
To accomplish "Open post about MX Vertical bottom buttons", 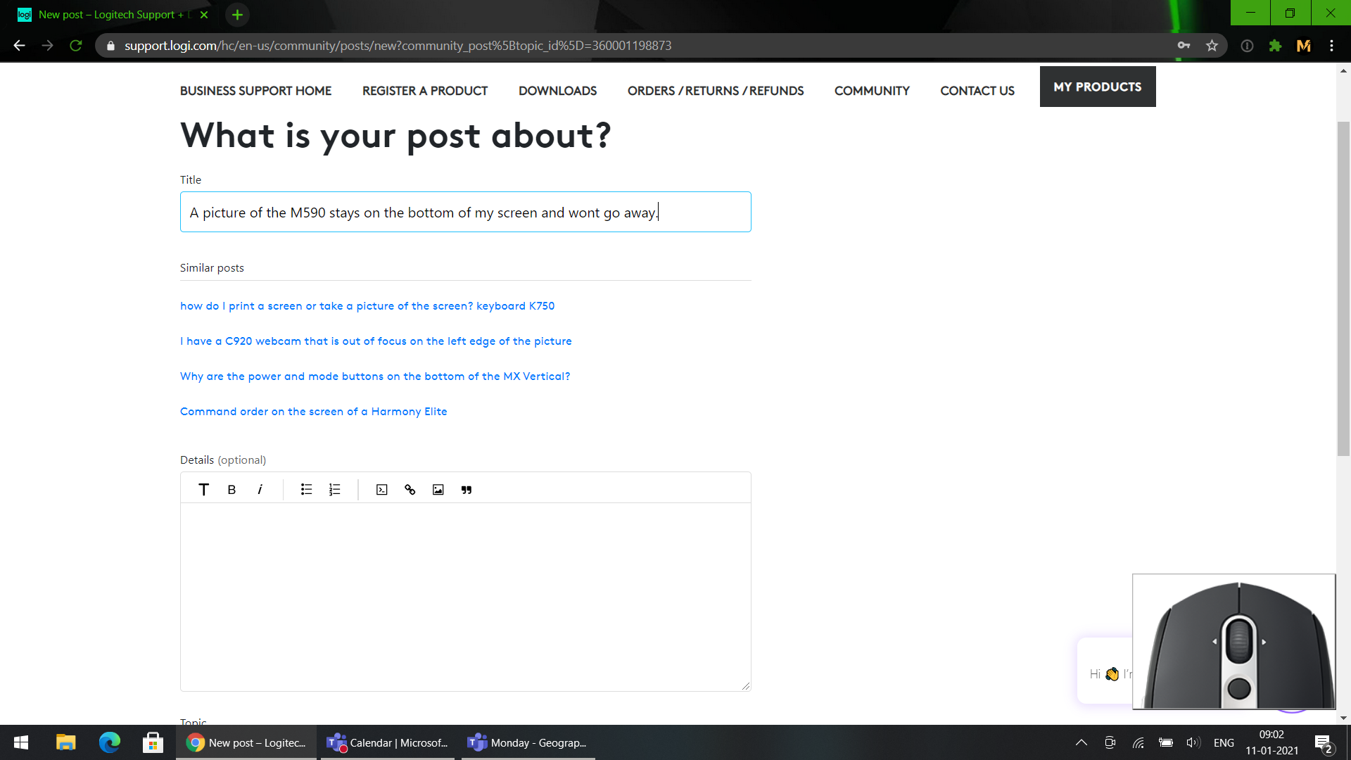I will [x=375, y=376].
